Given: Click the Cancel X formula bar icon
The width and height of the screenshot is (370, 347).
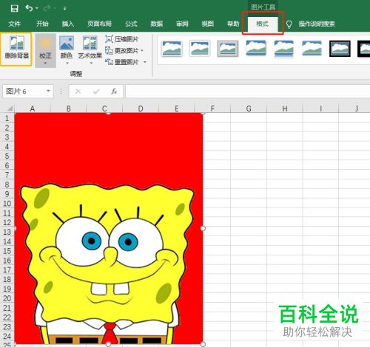Looking at the screenshot, I should (x=78, y=92).
